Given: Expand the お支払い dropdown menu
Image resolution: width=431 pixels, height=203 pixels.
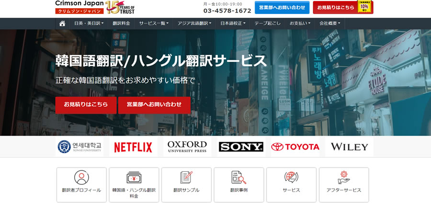Looking at the screenshot, I should point(300,23).
